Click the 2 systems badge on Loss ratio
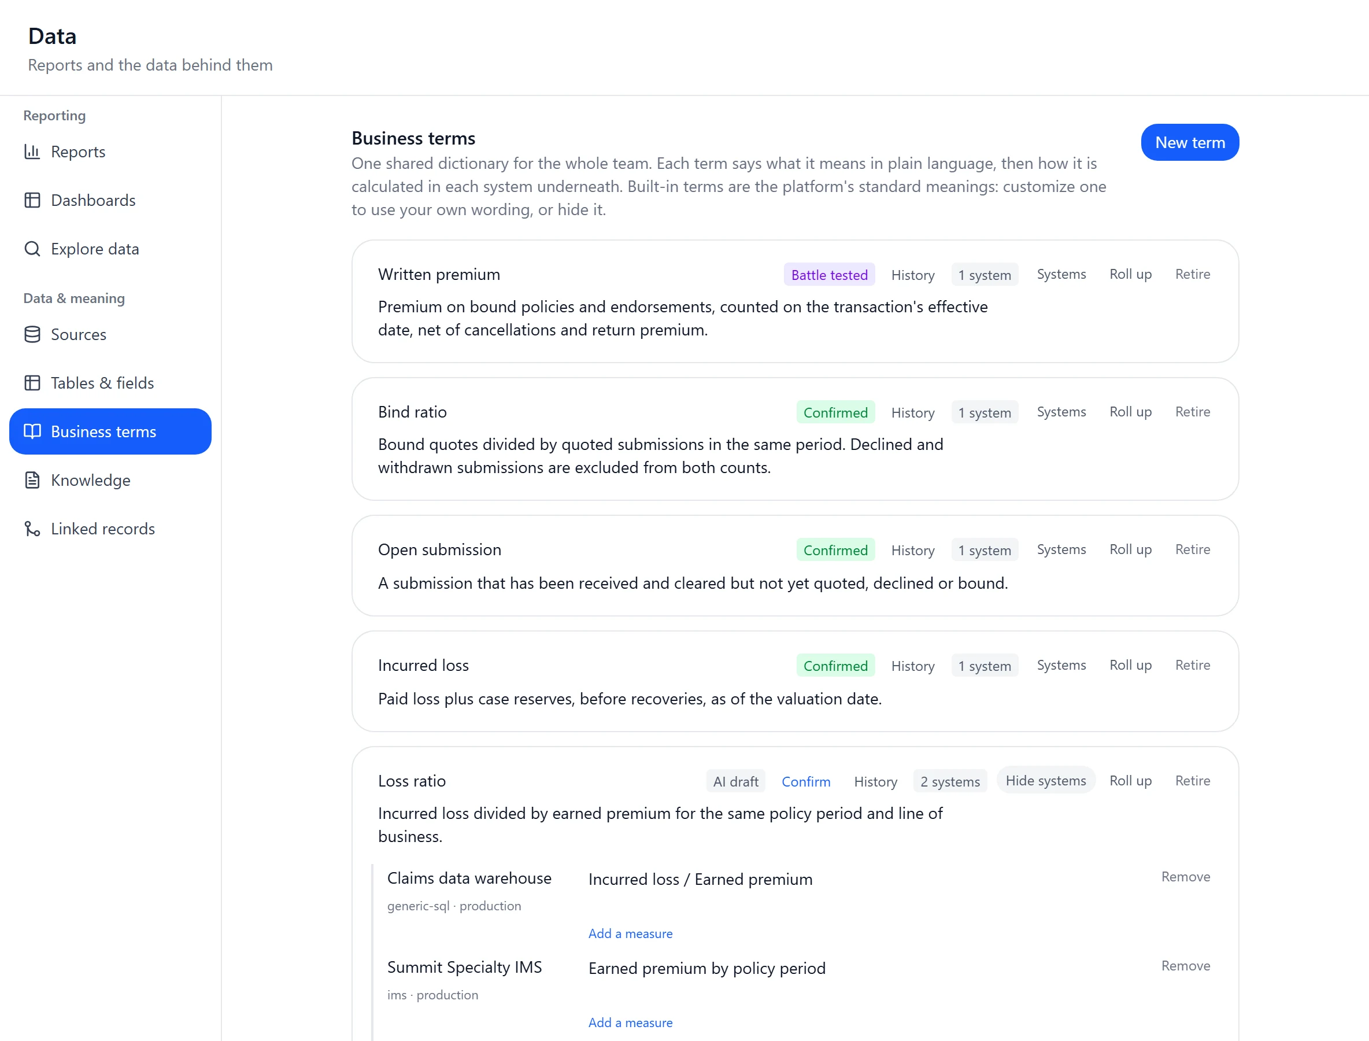1369x1041 pixels. coord(950,781)
